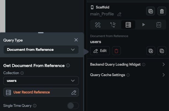Open the Animations play-icon tab
The height and width of the screenshot is (111, 169).
pos(143,25)
